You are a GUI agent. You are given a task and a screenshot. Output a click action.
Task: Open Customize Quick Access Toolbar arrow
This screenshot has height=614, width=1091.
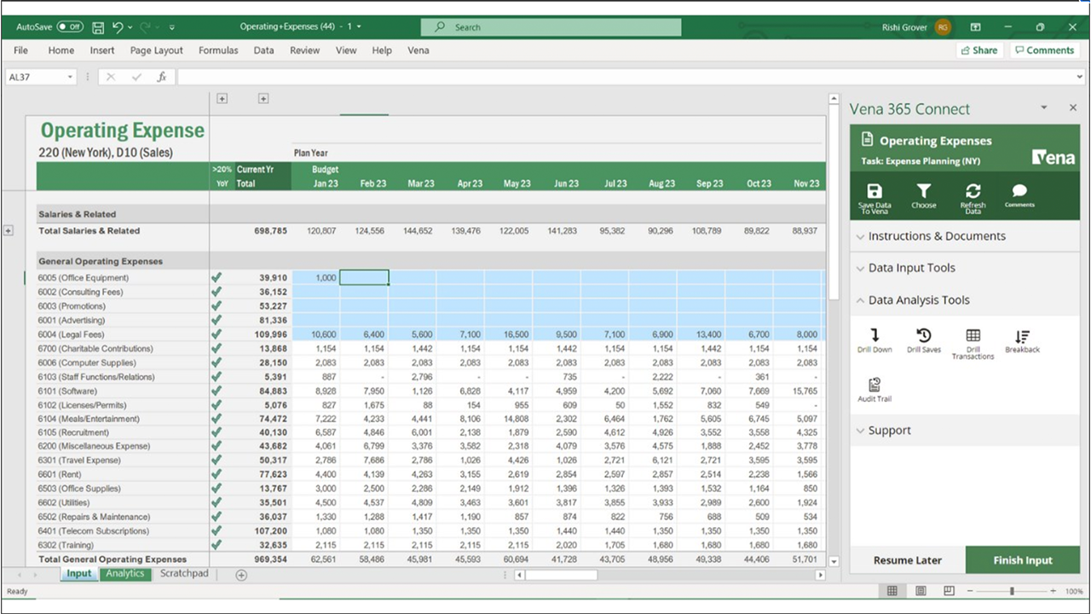(x=171, y=27)
